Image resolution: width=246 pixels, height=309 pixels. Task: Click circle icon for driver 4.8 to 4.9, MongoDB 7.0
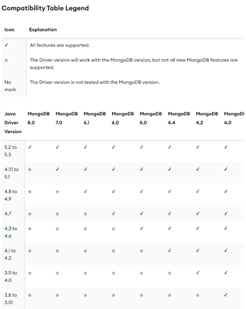point(57,192)
